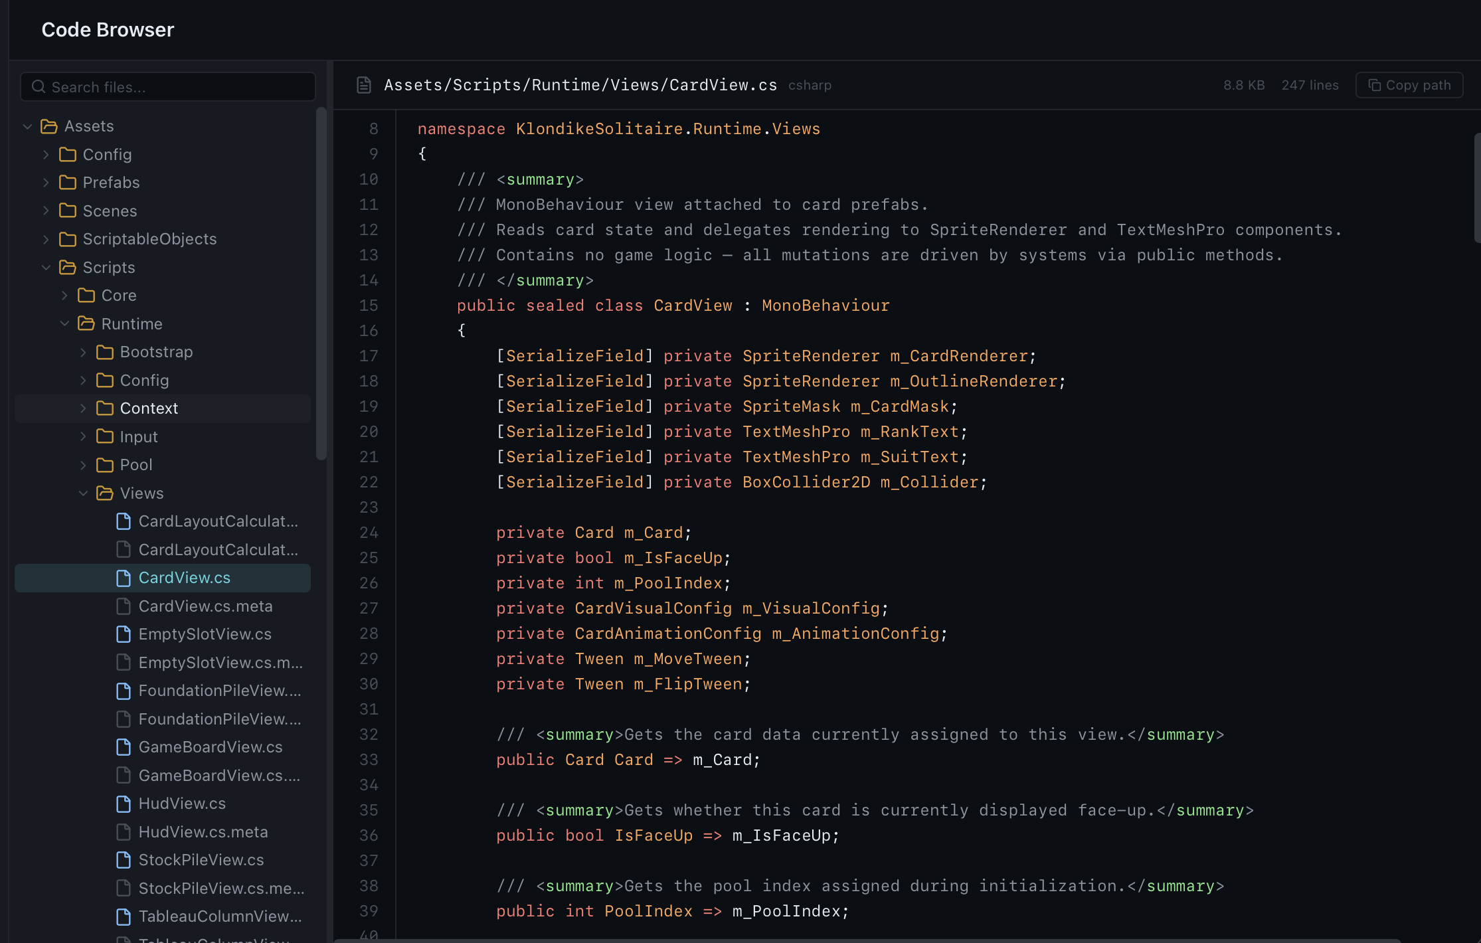Click the file icon next to CardView.cs path header

click(x=364, y=85)
